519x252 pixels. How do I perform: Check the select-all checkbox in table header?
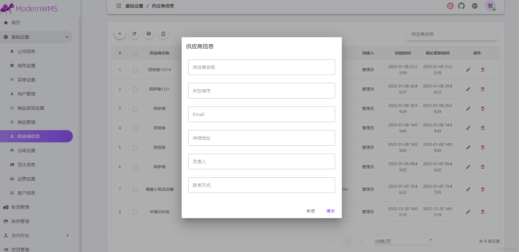135,53
